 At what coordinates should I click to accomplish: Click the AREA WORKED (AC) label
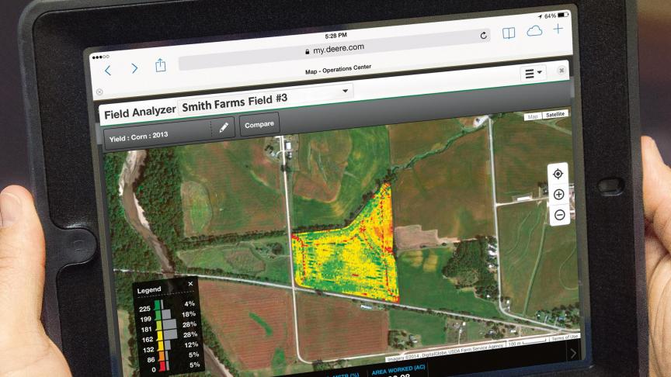pos(398,370)
